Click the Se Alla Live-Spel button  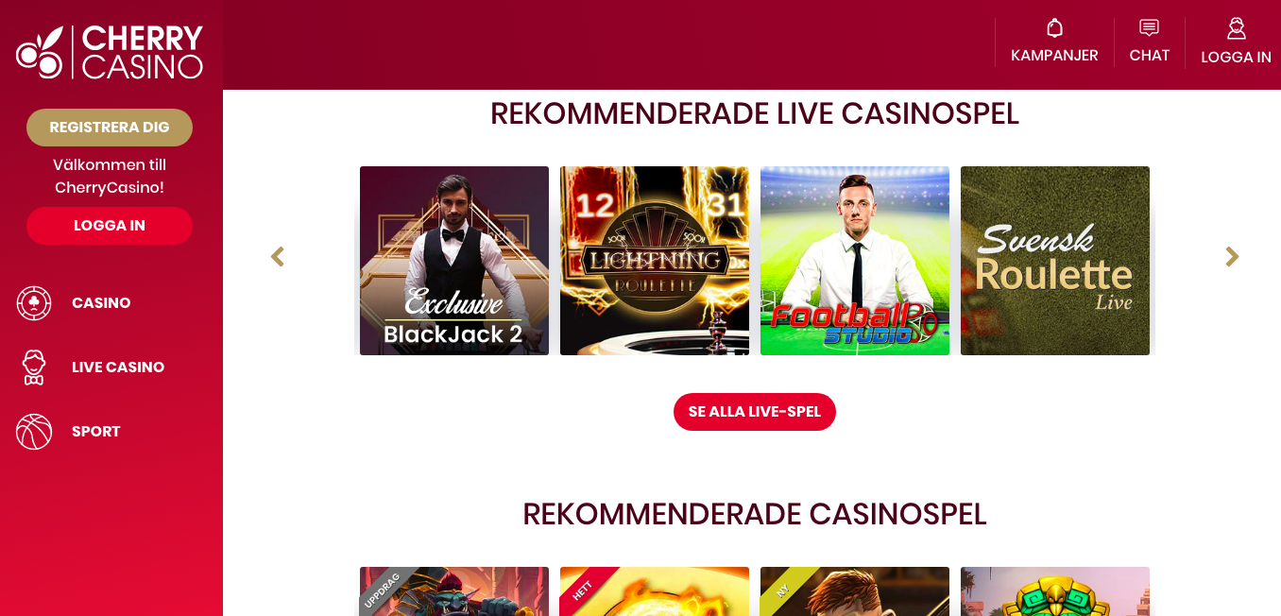(755, 412)
